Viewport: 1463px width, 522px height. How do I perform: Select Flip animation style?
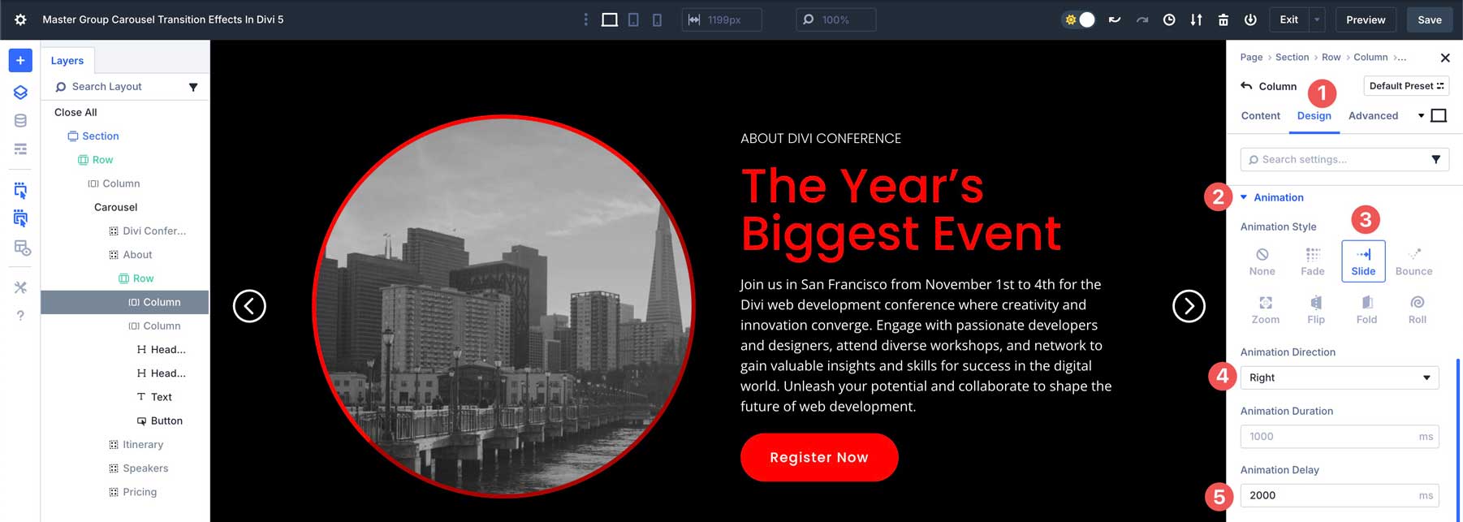click(1315, 310)
